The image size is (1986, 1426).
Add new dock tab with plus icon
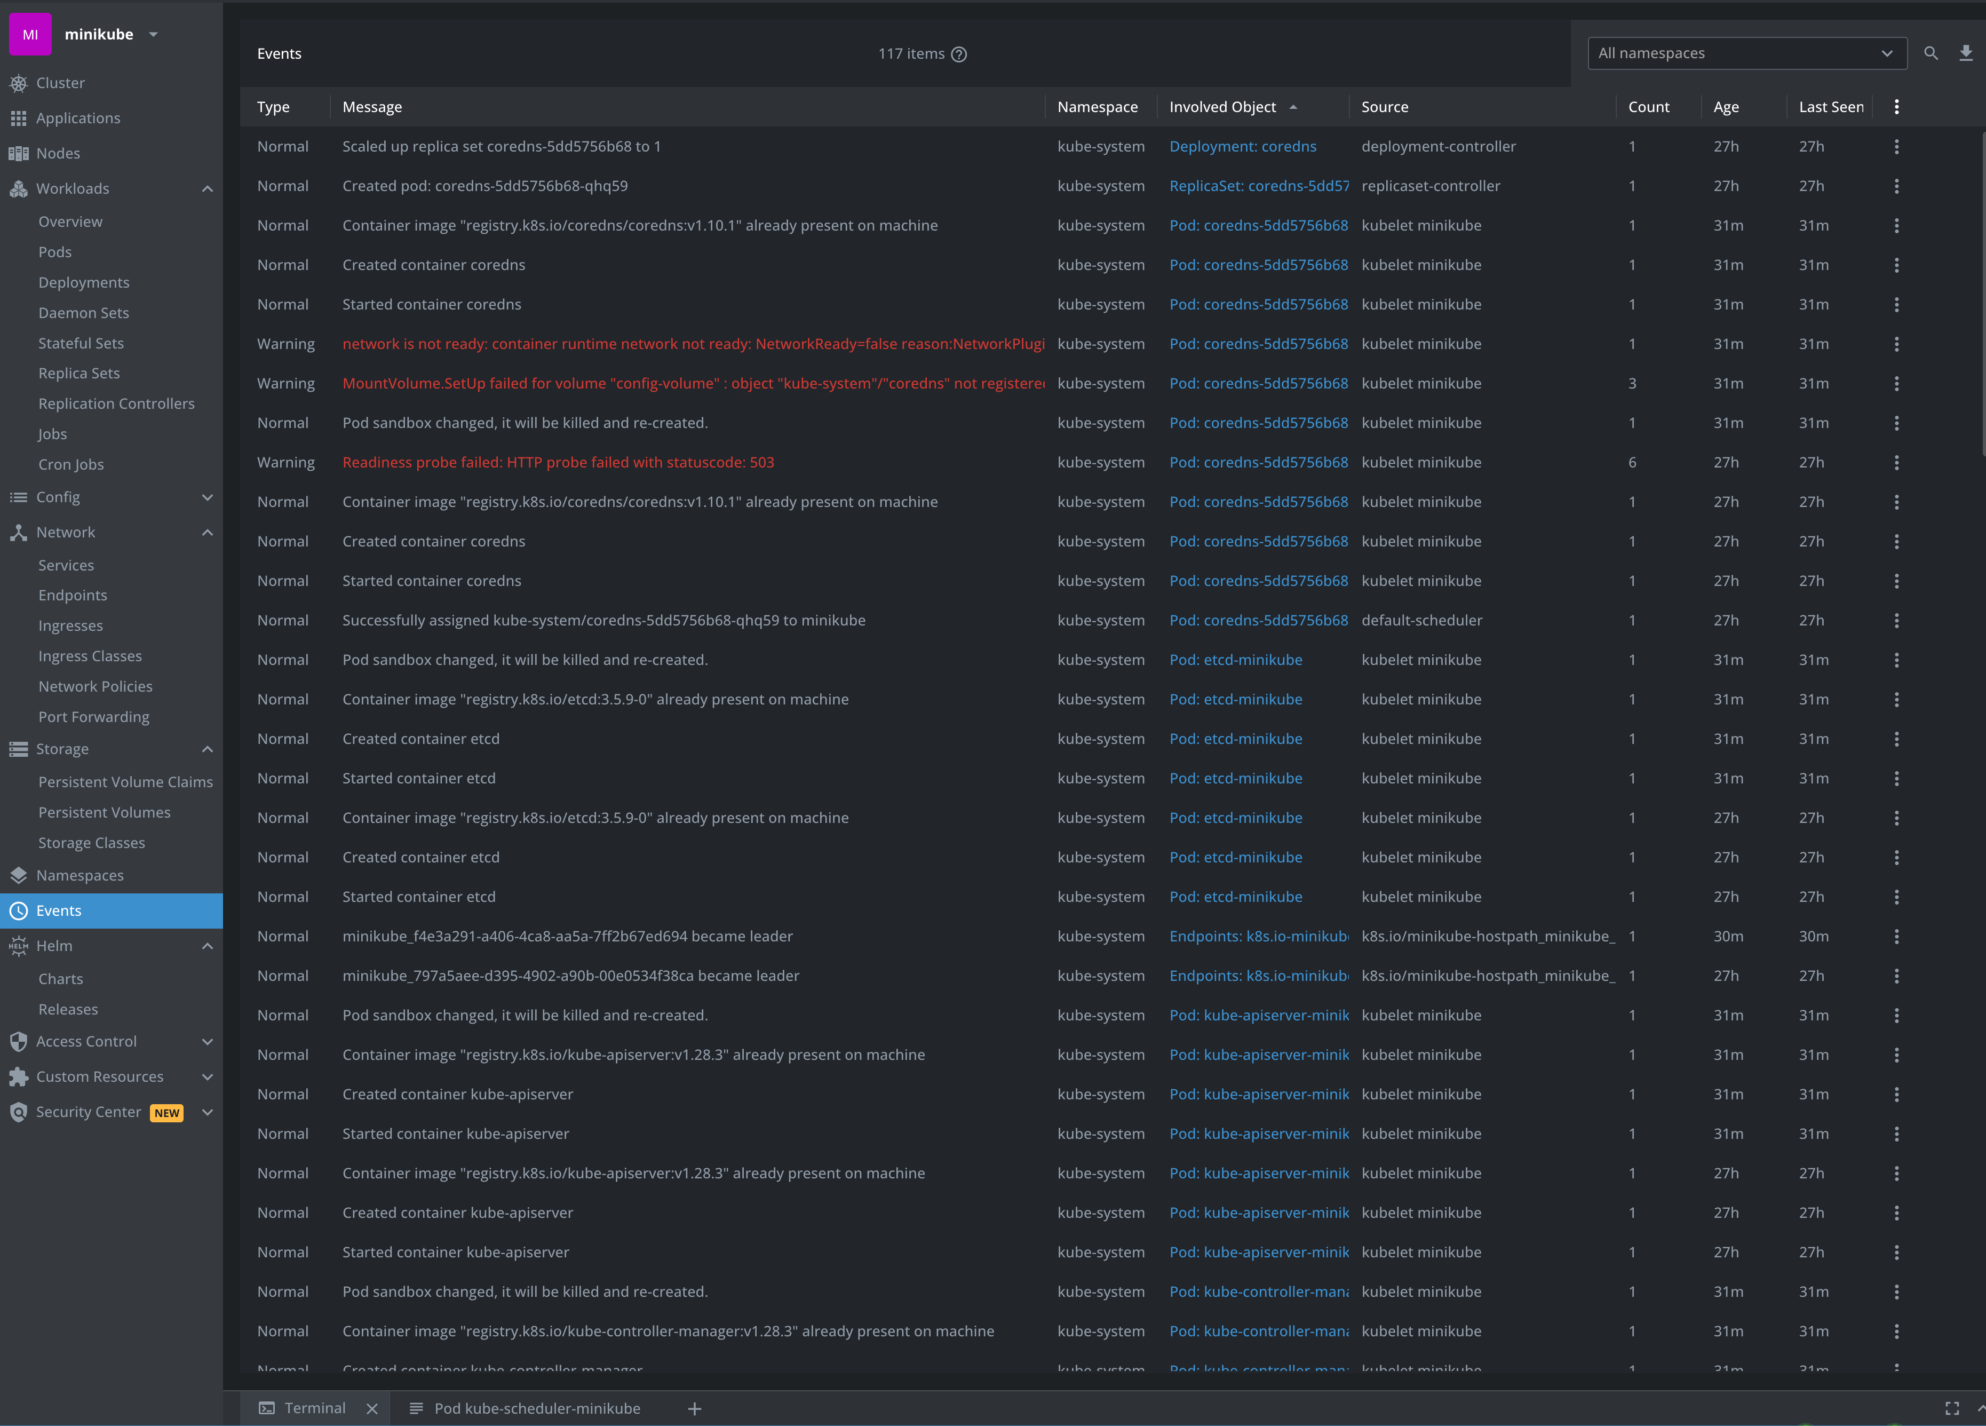coord(694,1408)
